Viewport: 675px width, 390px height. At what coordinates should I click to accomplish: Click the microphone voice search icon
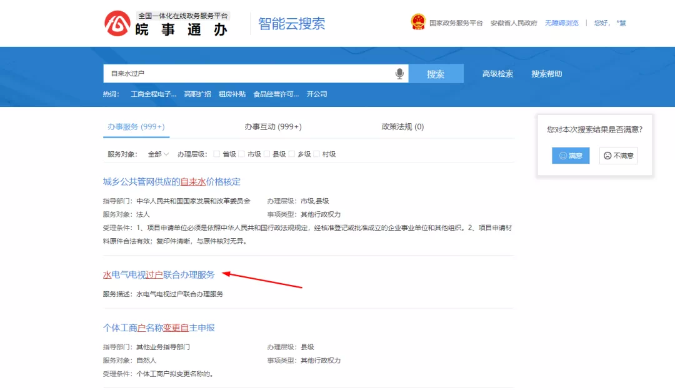click(x=399, y=74)
